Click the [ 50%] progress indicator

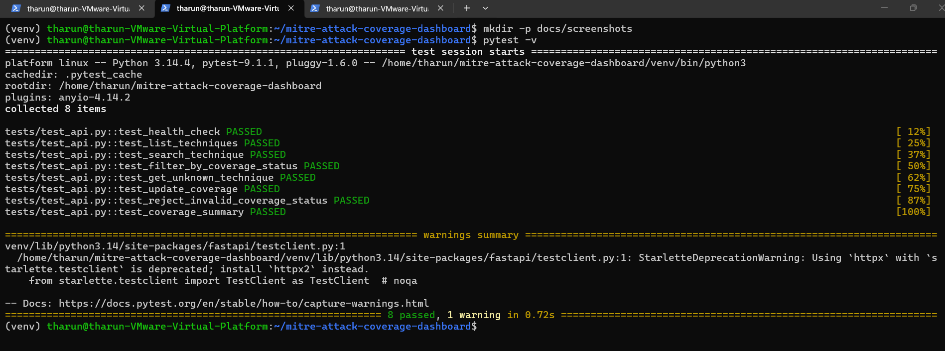tap(913, 166)
